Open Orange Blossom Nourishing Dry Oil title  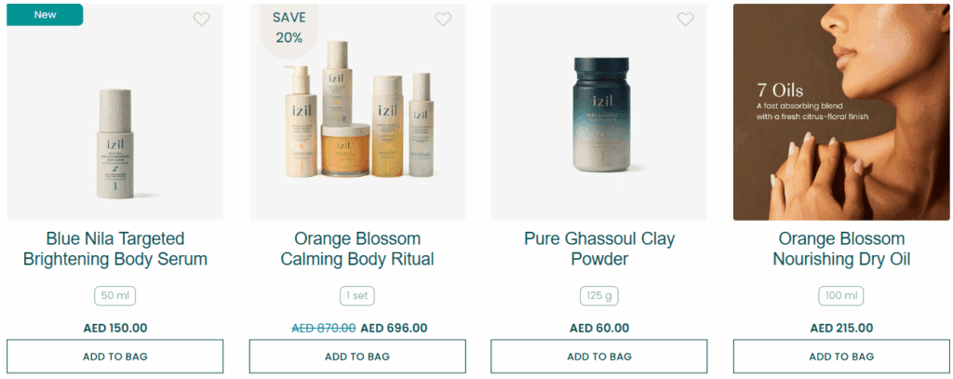click(841, 249)
